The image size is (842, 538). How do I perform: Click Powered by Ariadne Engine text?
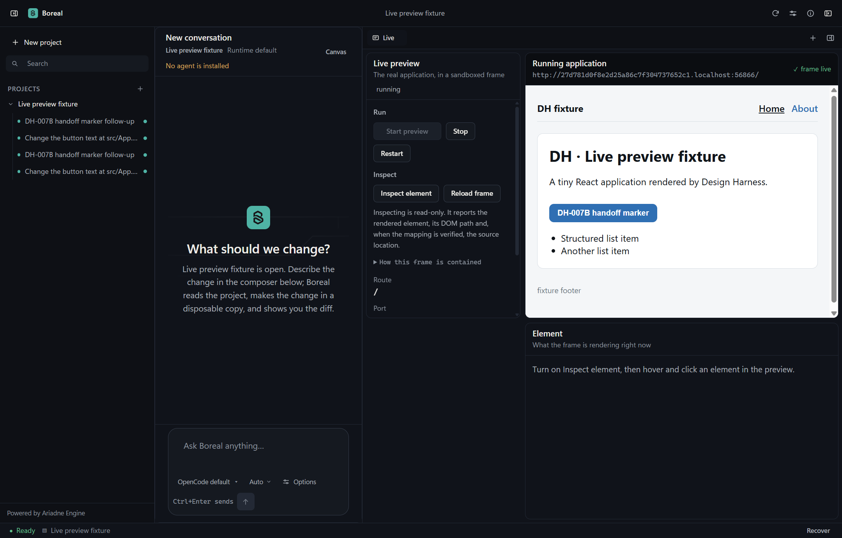click(x=46, y=513)
